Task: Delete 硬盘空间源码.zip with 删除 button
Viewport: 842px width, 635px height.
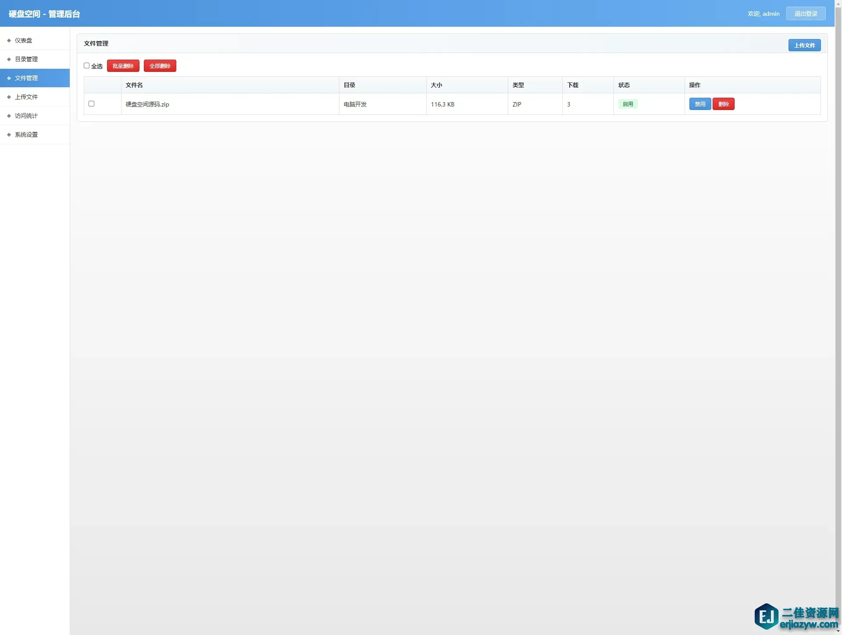Action: click(724, 104)
